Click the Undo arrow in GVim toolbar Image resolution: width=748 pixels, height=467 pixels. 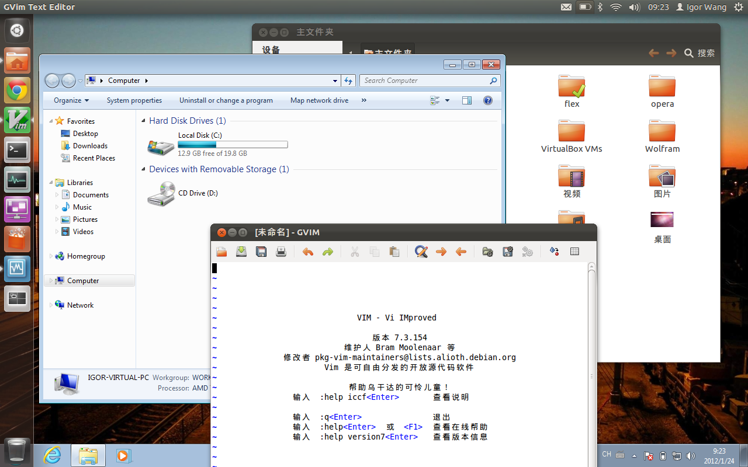coord(308,252)
